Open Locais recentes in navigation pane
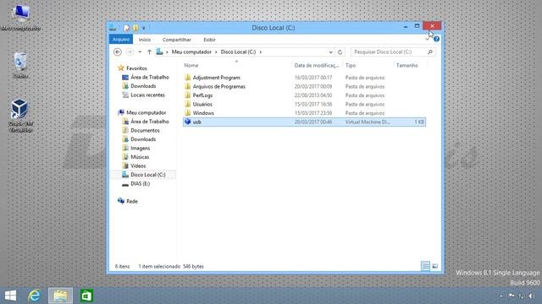The height and width of the screenshot is (304, 542). tap(147, 95)
